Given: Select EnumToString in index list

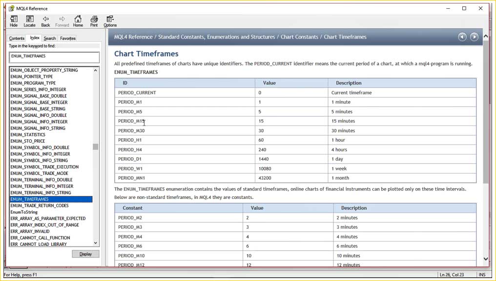Looking at the screenshot, I should pos(24,212).
